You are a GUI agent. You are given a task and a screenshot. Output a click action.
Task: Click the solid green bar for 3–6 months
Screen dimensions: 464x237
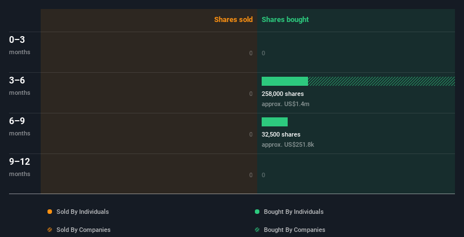pos(285,81)
